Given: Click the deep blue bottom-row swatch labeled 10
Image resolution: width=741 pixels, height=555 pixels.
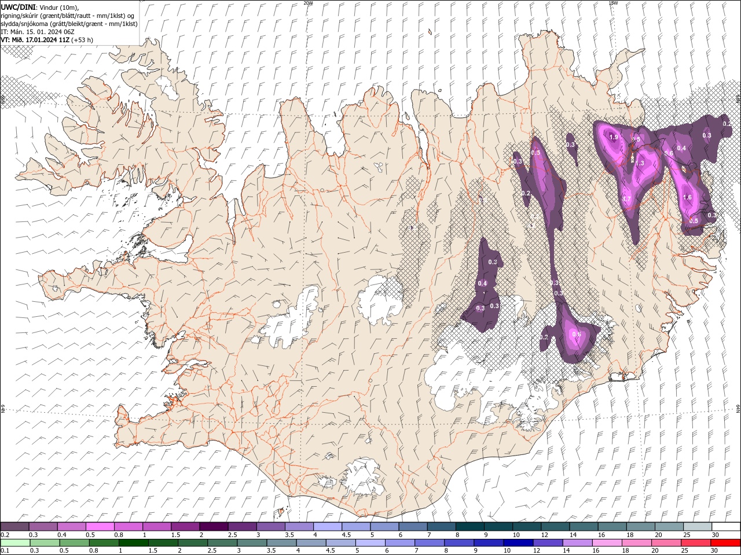Looking at the screenshot, I should point(518,543).
